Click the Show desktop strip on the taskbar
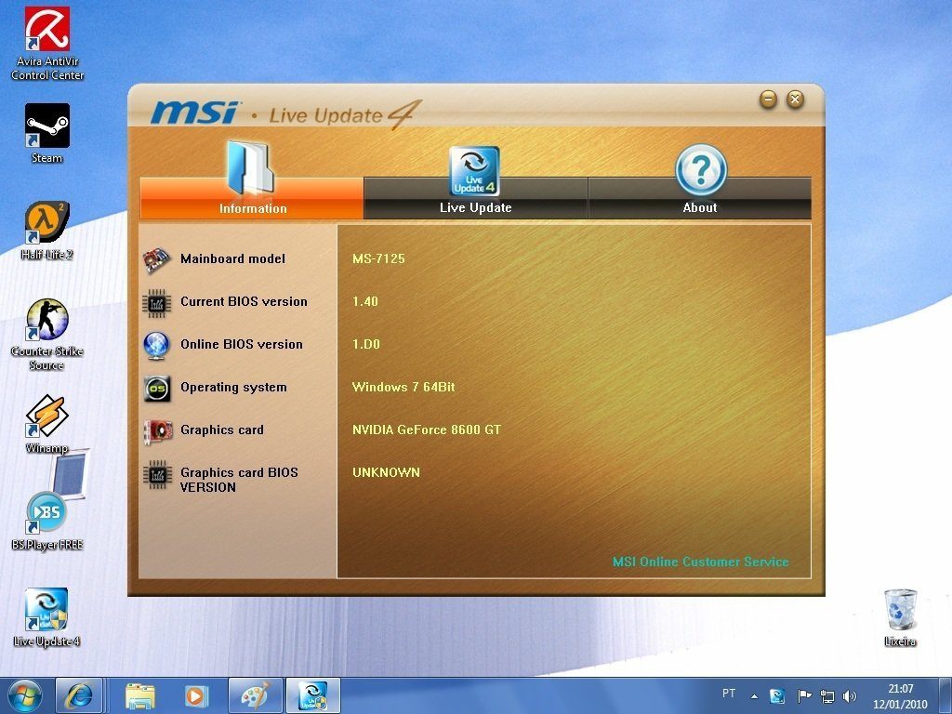 946,695
